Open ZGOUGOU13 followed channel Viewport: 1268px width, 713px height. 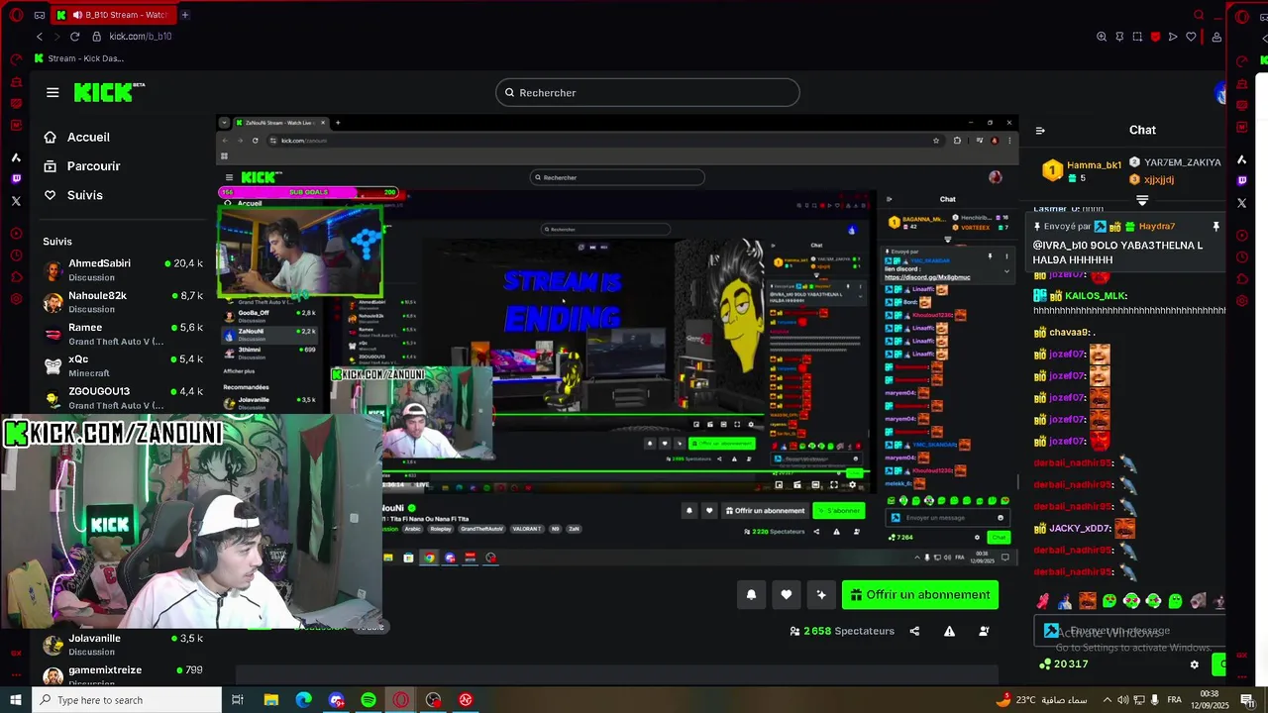[123, 397]
